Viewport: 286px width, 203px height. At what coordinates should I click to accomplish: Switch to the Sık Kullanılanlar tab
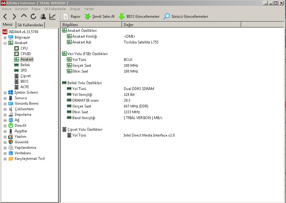point(30,25)
